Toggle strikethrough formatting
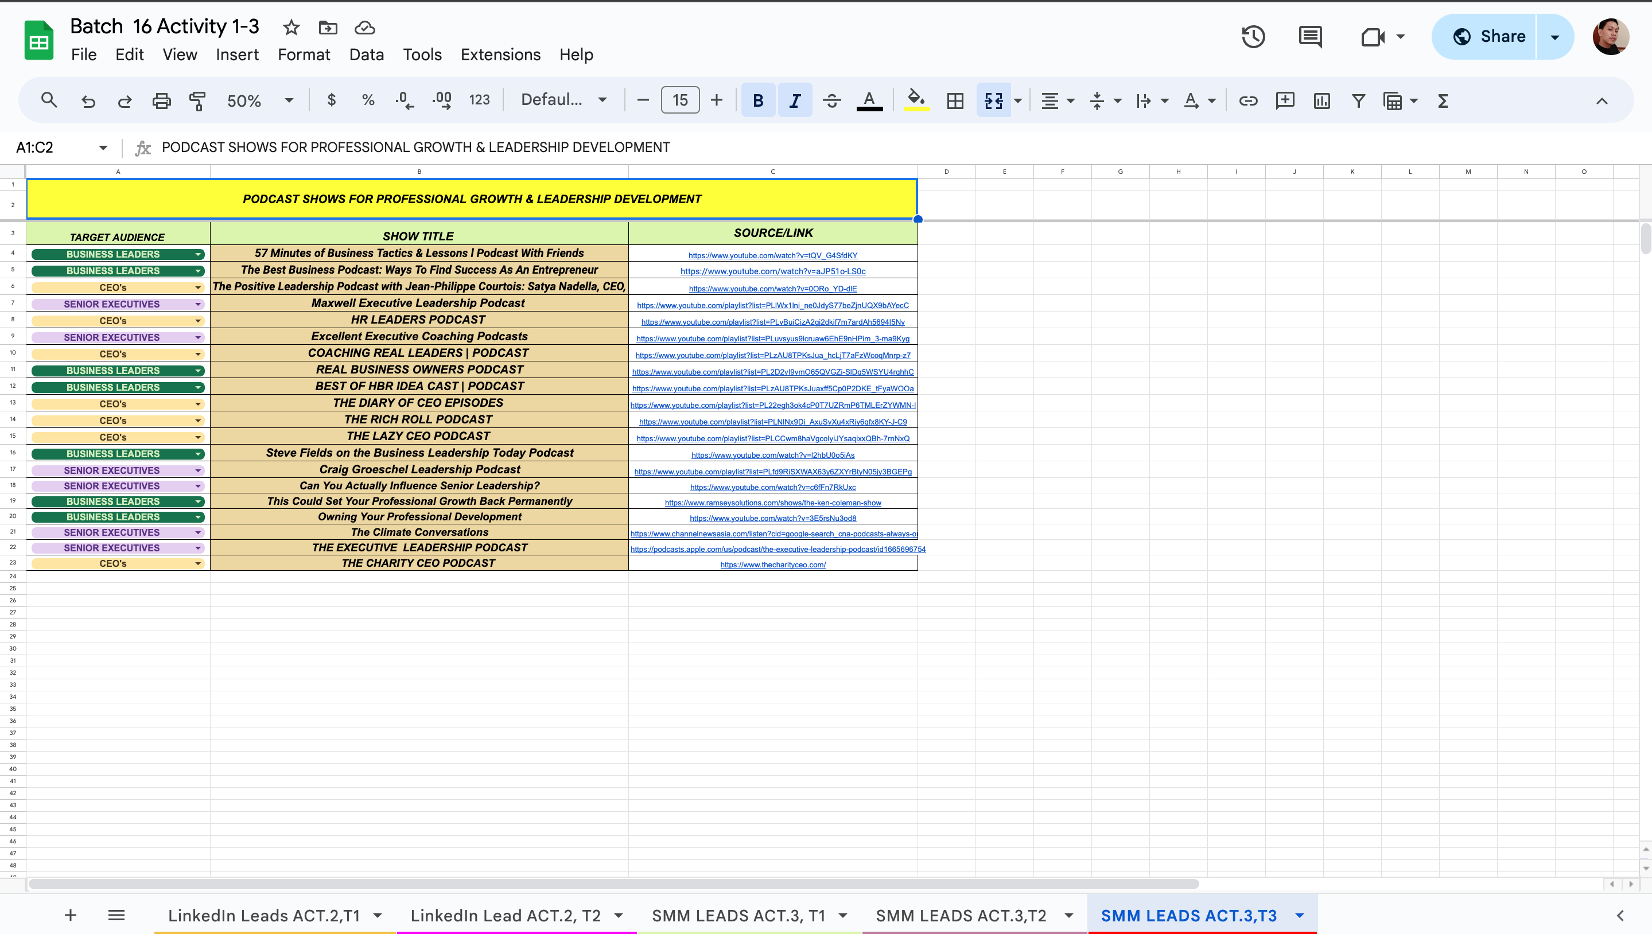The width and height of the screenshot is (1652, 934). [831, 101]
